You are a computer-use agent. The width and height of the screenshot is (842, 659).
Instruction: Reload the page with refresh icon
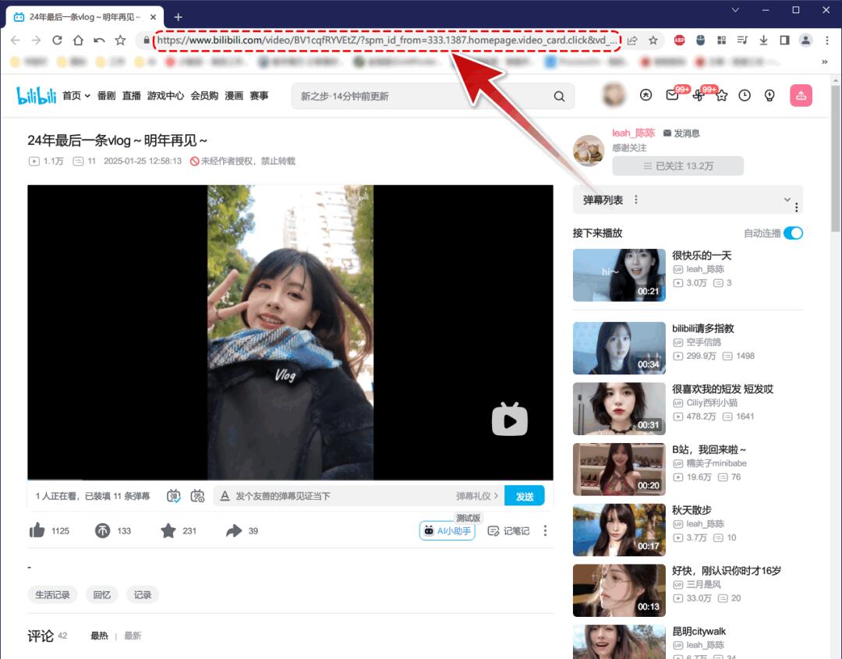pyautogui.click(x=57, y=41)
